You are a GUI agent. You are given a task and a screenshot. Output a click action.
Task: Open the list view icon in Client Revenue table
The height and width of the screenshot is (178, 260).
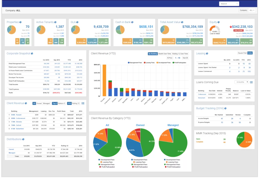[x=83, y=103]
